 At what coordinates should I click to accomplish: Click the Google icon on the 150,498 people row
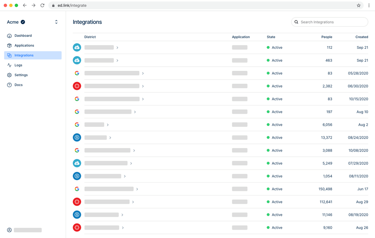pos(77,189)
